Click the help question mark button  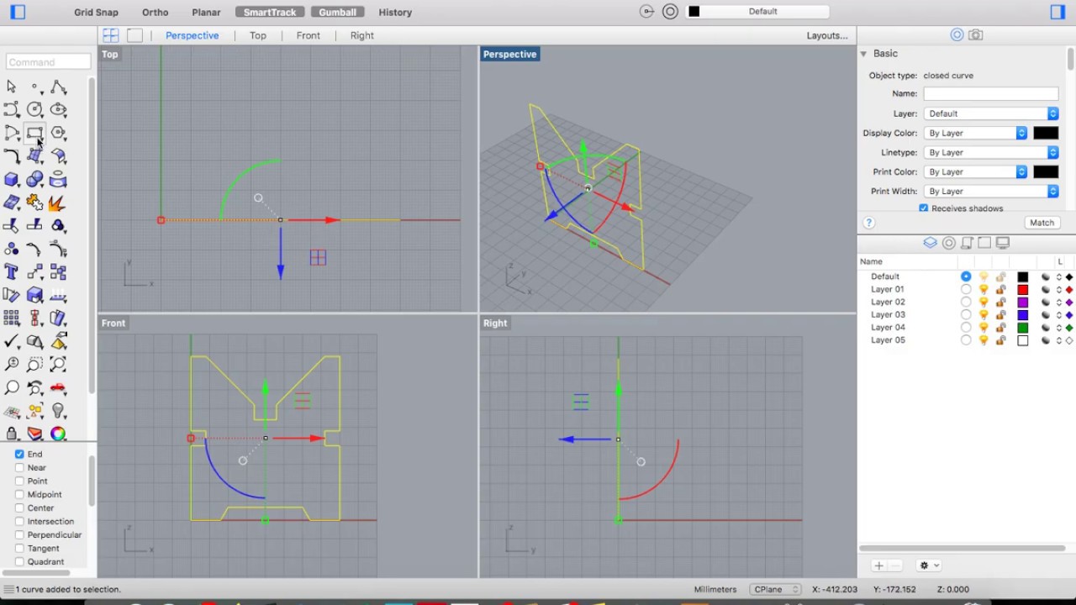point(868,223)
